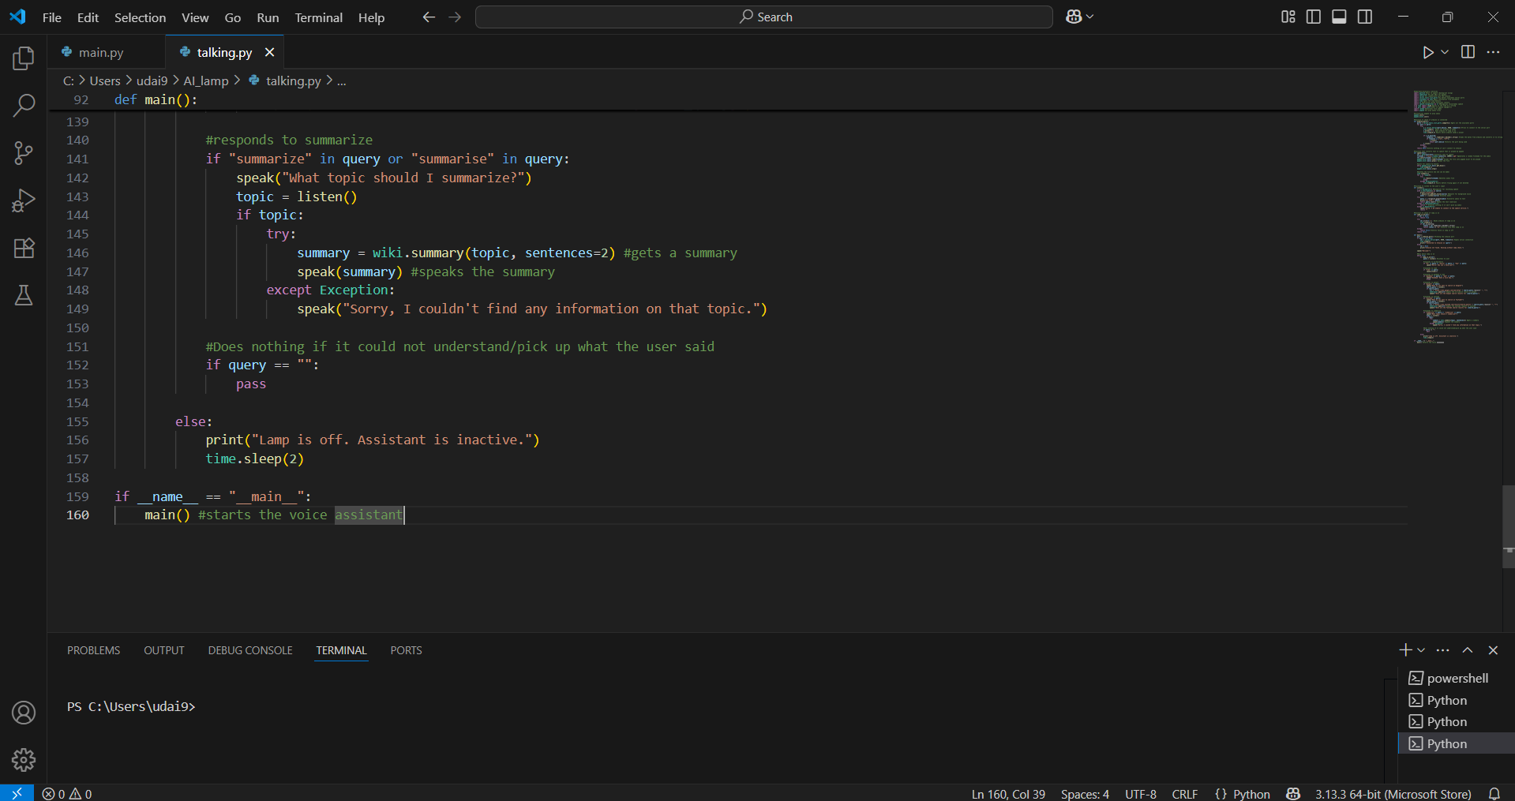Switch to PORTS panel tab
Viewport: 1515px width, 801px height.
click(x=406, y=650)
